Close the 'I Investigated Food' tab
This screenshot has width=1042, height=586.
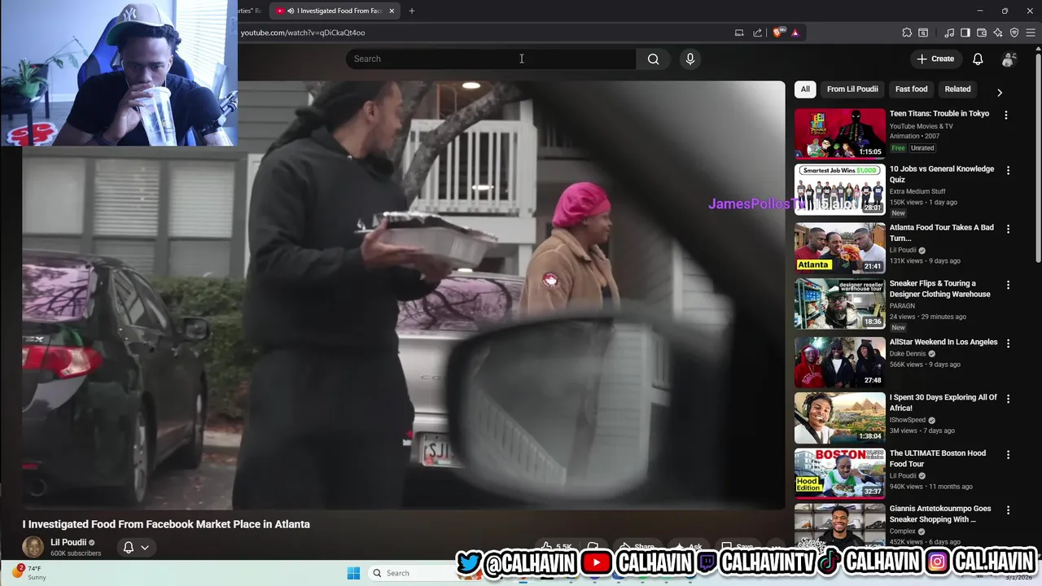tap(392, 11)
